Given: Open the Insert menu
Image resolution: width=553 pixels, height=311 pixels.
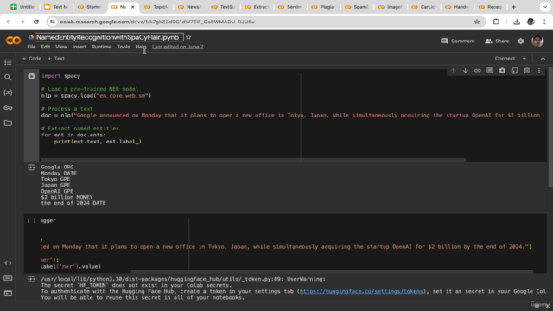Looking at the screenshot, I should pyautogui.click(x=79, y=47).
